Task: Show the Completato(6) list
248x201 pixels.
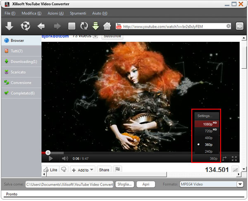Action: tap(21, 93)
